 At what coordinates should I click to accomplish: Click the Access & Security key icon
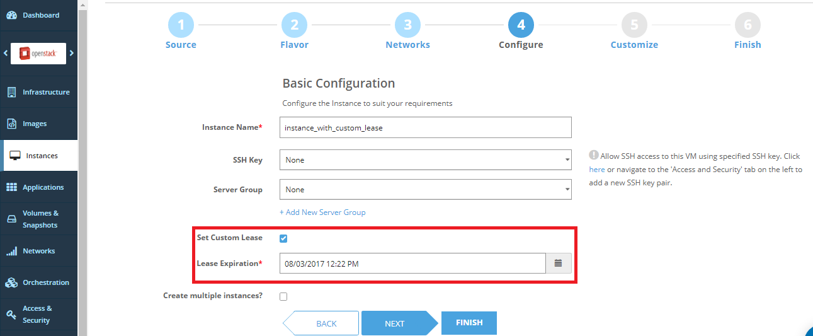[11, 314]
